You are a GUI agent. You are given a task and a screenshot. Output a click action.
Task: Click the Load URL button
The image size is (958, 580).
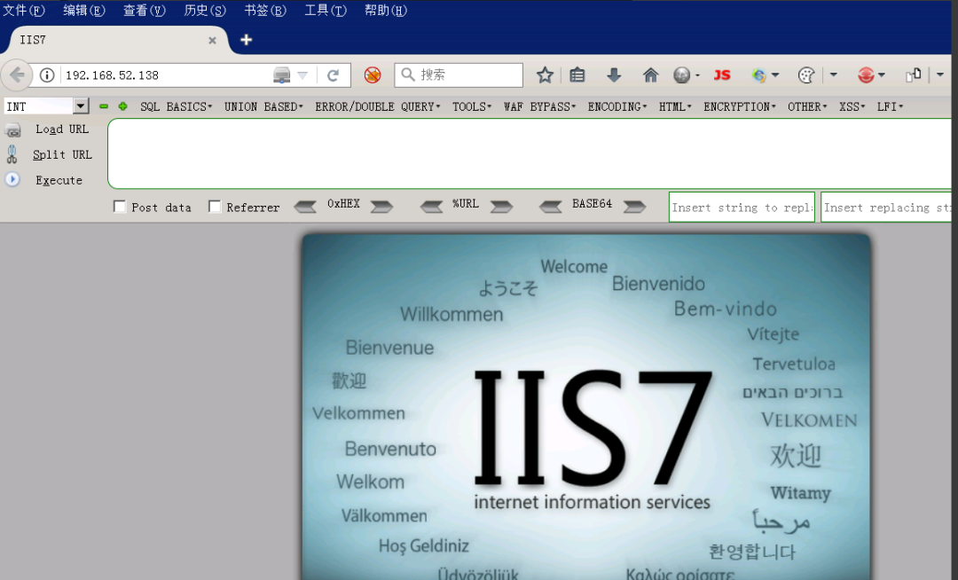[x=62, y=129]
